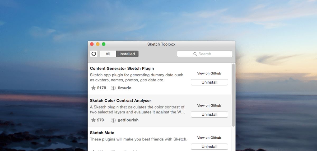The height and width of the screenshot is (151, 317).
Task: Uninstall Sketch Color Contrast Analyser
Action: (209, 114)
